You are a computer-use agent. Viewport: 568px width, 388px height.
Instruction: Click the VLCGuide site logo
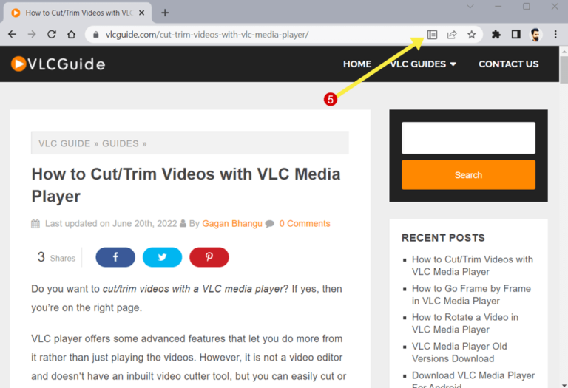[58, 64]
